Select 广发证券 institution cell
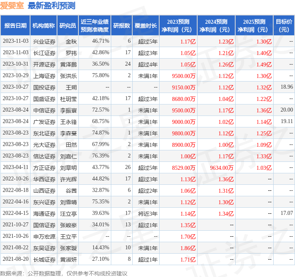Viewport: 295px width, 277px height. coord(44,122)
